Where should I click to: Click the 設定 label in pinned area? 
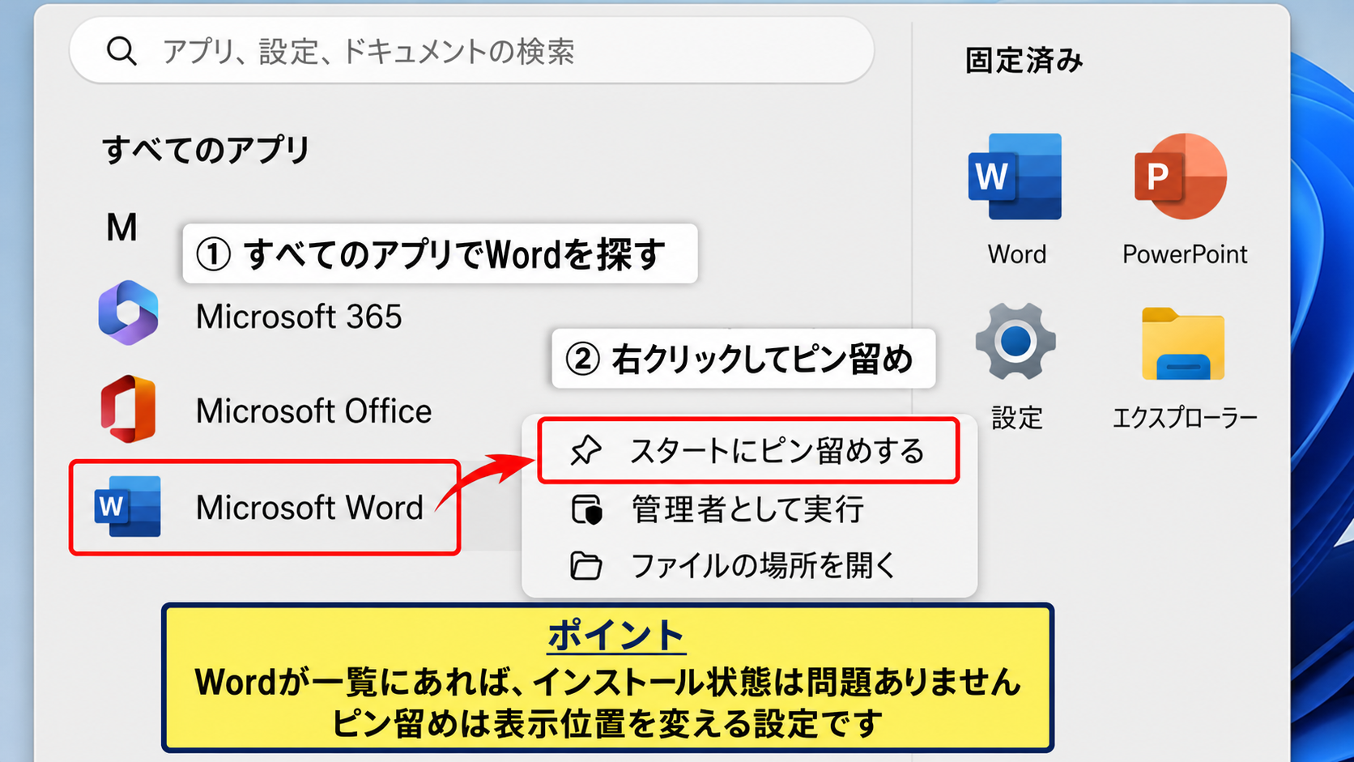[1017, 418]
